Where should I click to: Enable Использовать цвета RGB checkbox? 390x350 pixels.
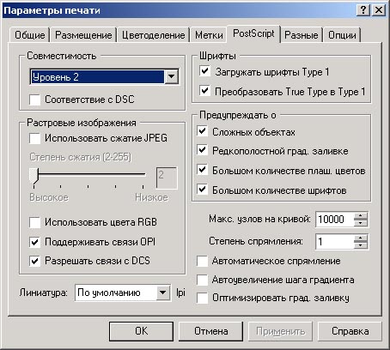click(x=35, y=222)
